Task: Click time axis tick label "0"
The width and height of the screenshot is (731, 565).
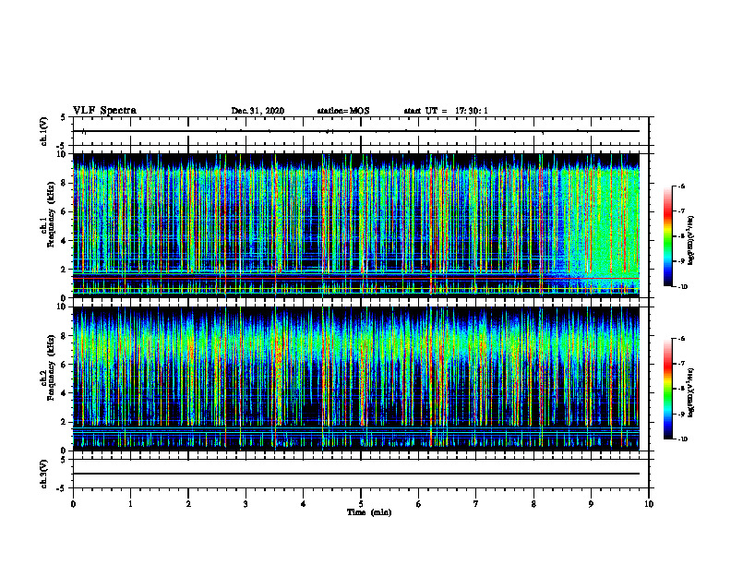Action: tap(73, 504)
